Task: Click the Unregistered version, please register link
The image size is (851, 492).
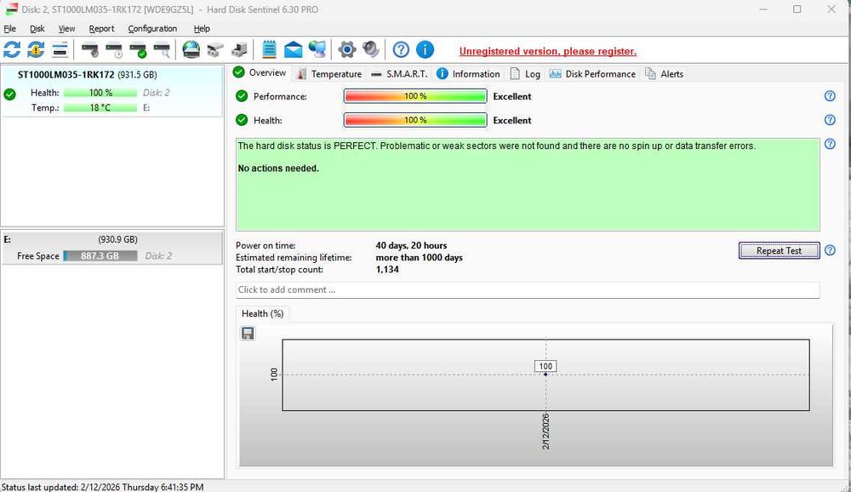Action: 547,51
